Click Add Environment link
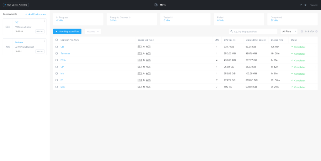The image size is (321, 161). pyautogui.click(x=36, y=14)
